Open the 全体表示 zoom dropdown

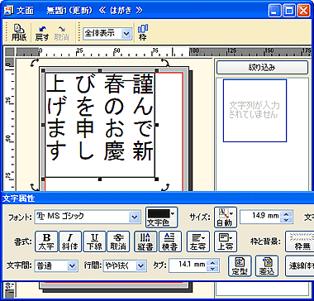[x=126, y=34]
